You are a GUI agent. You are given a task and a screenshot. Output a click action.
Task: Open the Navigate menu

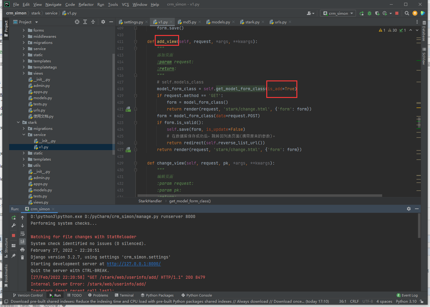pos(53,4)
